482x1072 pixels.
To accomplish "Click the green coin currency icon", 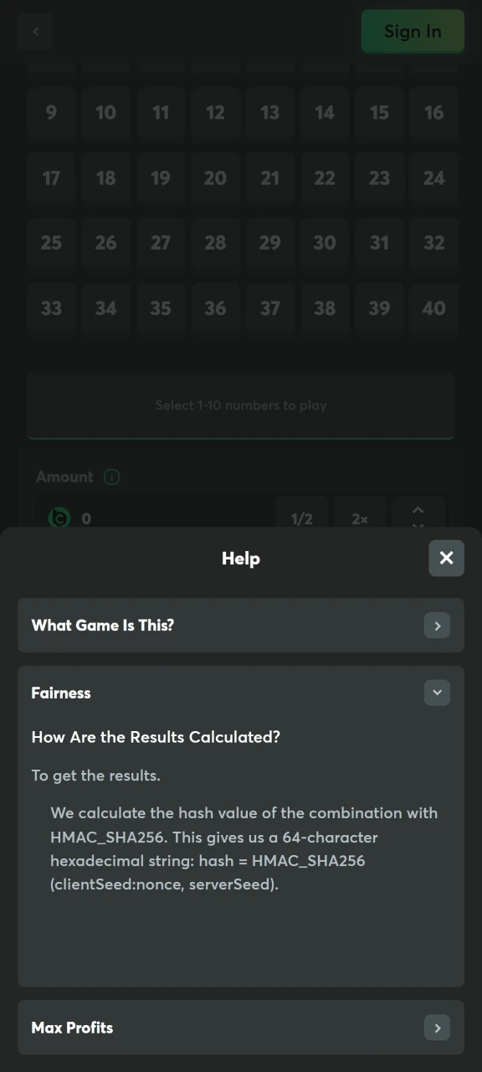I will coord(59,518).
